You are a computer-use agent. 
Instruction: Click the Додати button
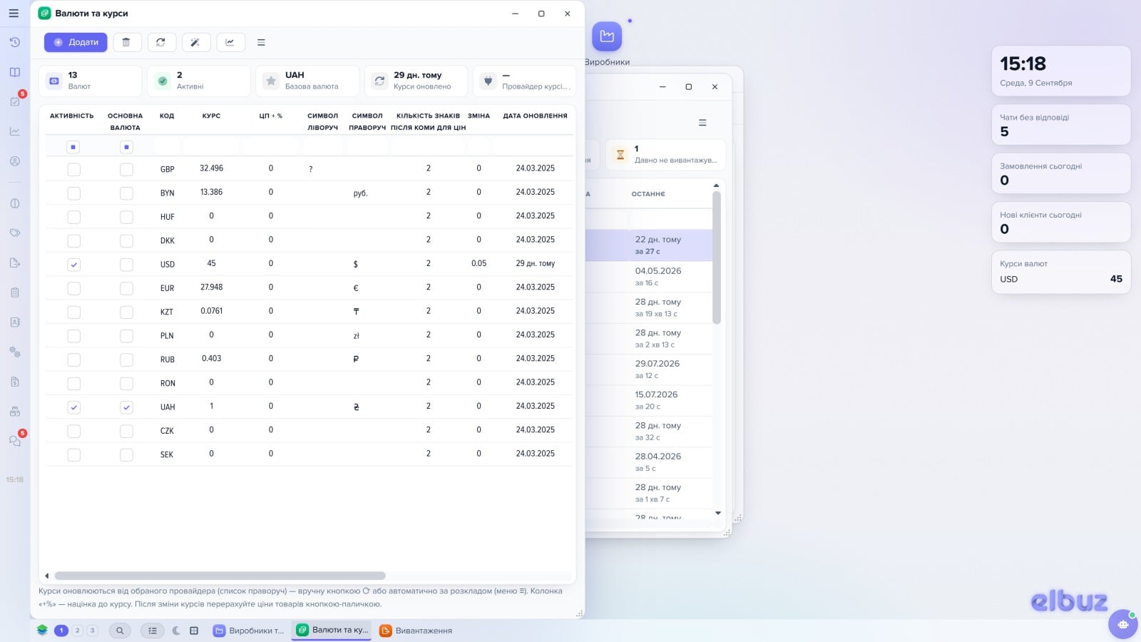tap(76, 42)
